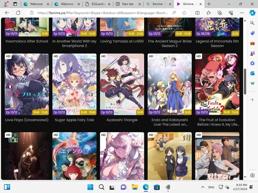Viewport: 258px width, 193px height.
Task: Open Task View on the taskbar
Action: [x=112, y=187]
